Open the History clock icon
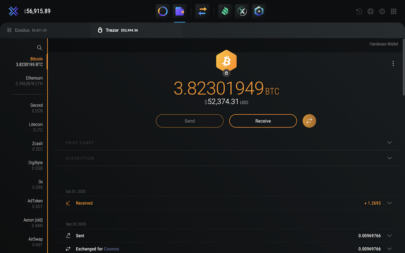This screenshot has height=253, width=405. (359, 11)
